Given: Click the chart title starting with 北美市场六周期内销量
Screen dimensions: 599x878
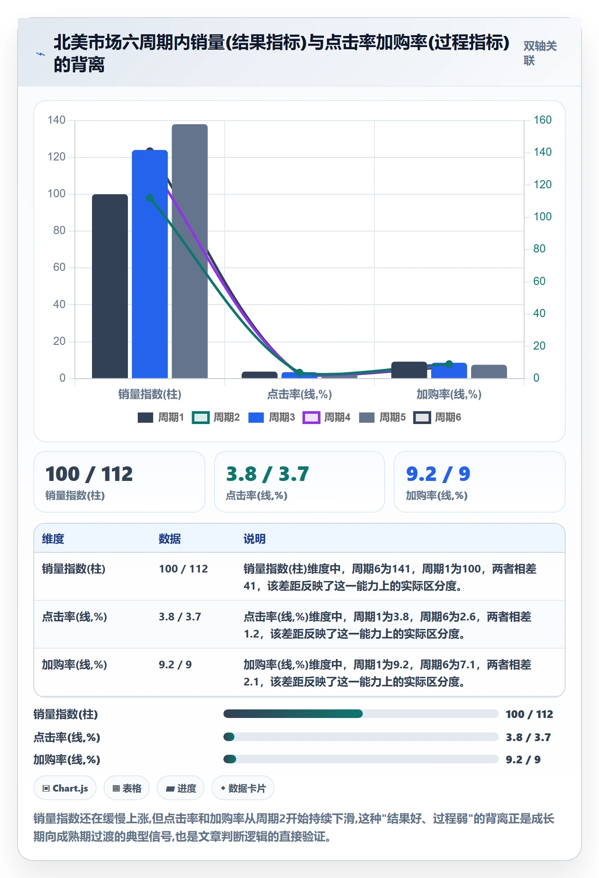Looking at the screenshot, I should [x=282, y=53].
